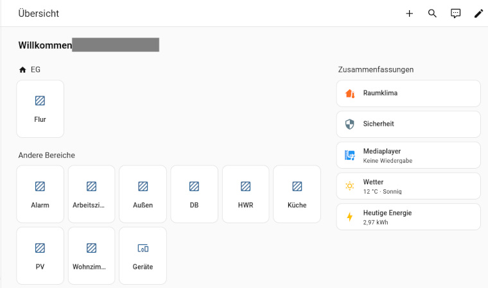Open the Wohnzimmer area card
This screenshot has width=488, height=288.
pyautogui.click(x=91, y=256)
